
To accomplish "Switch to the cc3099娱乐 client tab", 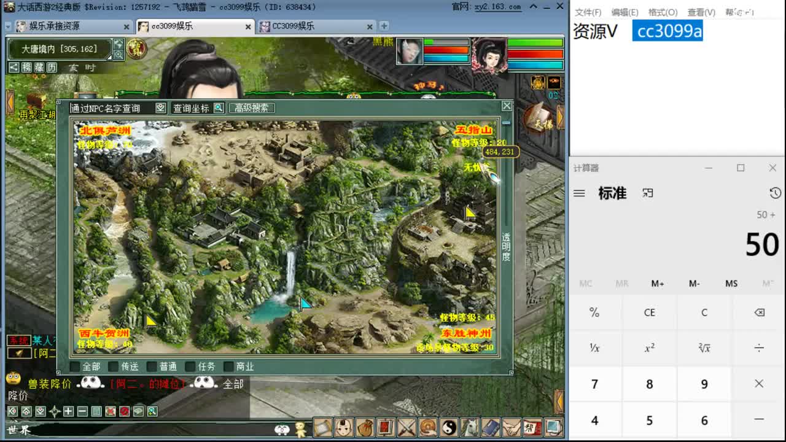I will 194,26.
